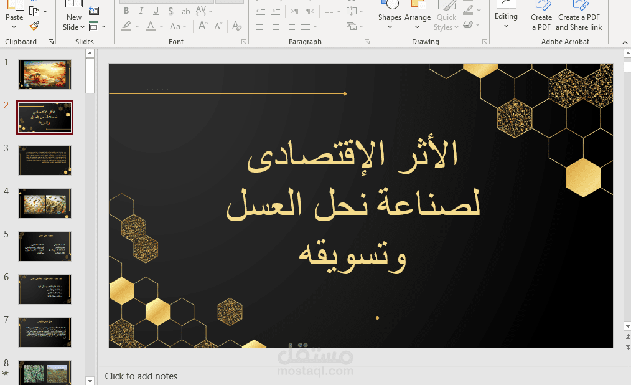Select slide 4 thumbnail with bee photos
This screenshot has height=385, width=631.
pos(45,203)
